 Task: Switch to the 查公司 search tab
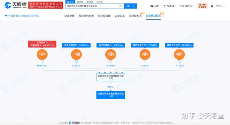point(70,2)
